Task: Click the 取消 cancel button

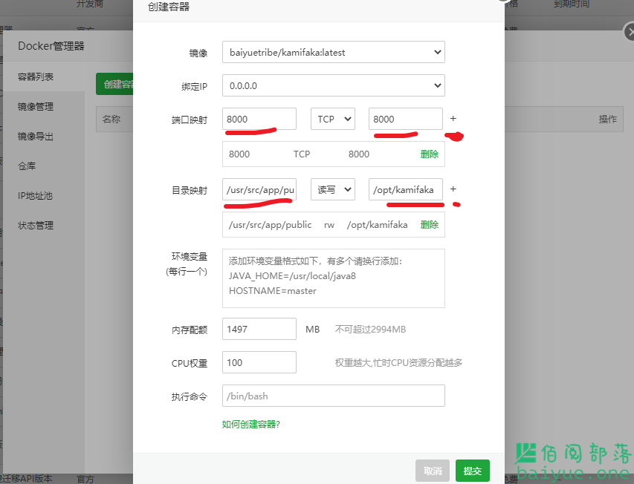Action: [433, 471]
